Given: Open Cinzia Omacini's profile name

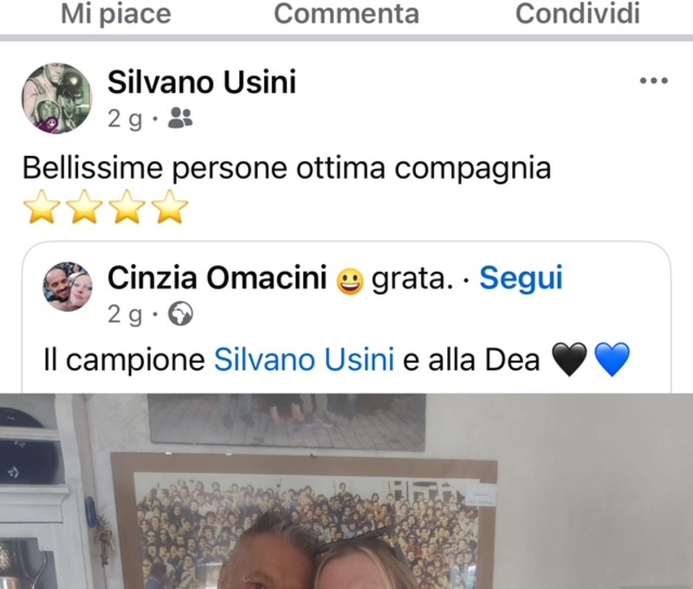Looking at the screenshot, I should click(x=217, y=278).
